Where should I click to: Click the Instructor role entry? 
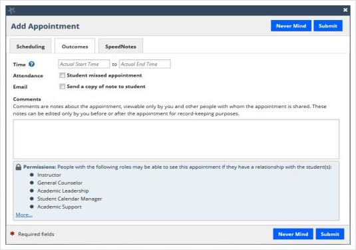tap(49, 175)
